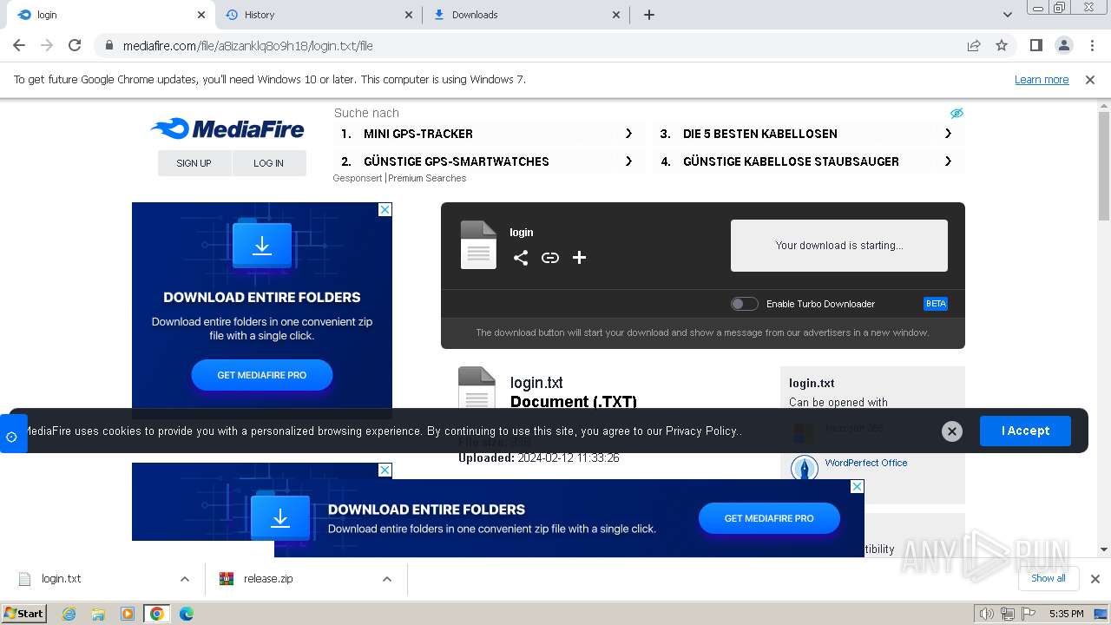The image size is (1111, 625).
Task: Expand the MINI GPS-TRACKER ad arrow
Action: (628, 134)
